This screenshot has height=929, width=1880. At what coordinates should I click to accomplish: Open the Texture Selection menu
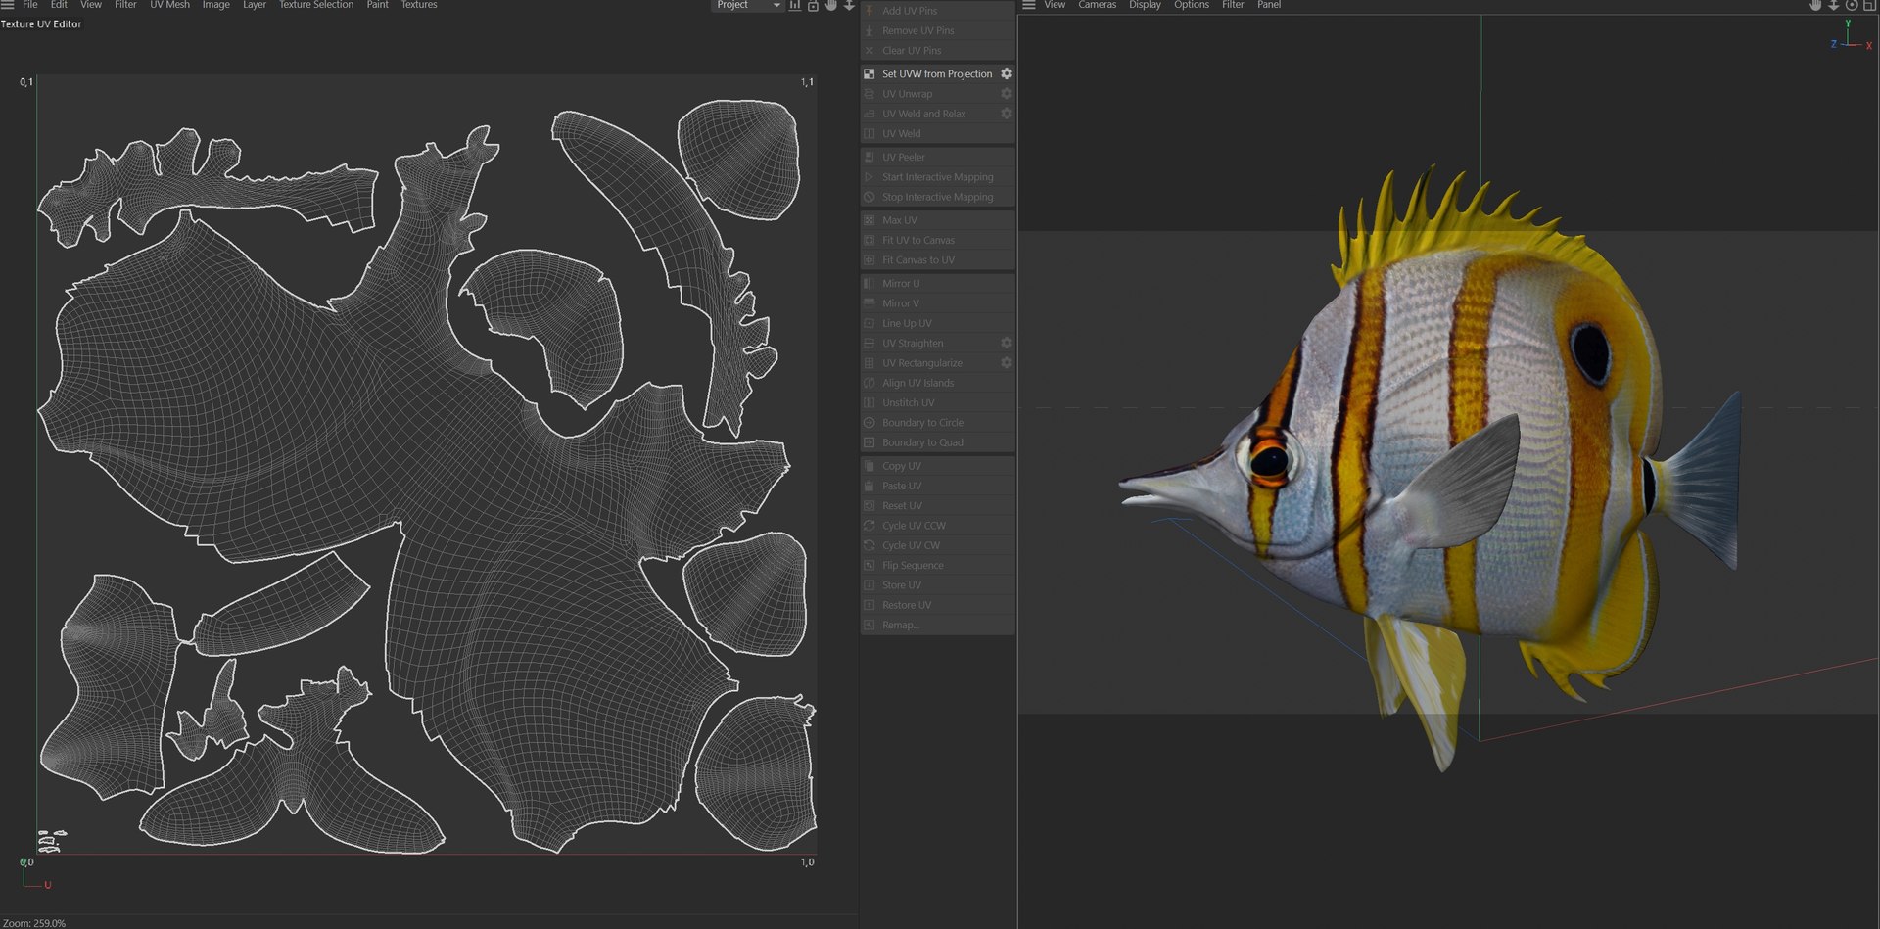click(x=316, y=5)
